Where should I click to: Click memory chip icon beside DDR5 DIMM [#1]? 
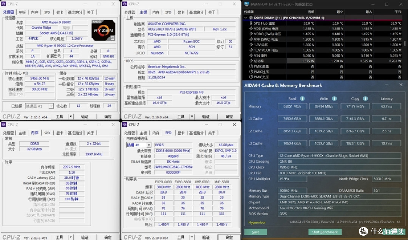(251, 18)
